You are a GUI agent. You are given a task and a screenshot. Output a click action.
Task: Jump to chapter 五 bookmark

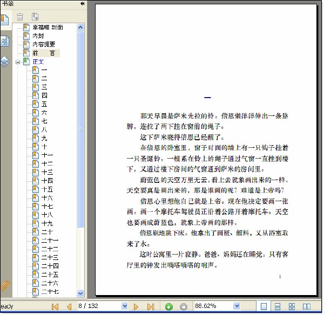(x=44, y=104)
